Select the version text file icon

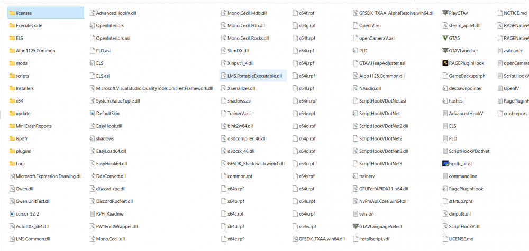pos(355,214)
